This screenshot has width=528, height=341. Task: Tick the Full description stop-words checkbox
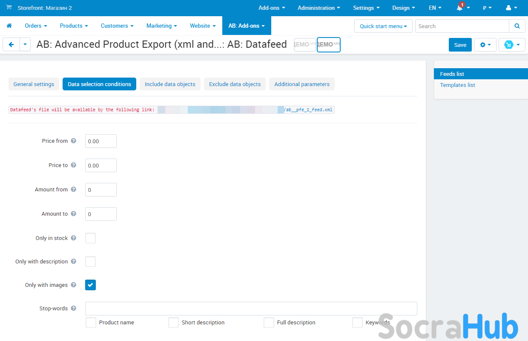269,323
